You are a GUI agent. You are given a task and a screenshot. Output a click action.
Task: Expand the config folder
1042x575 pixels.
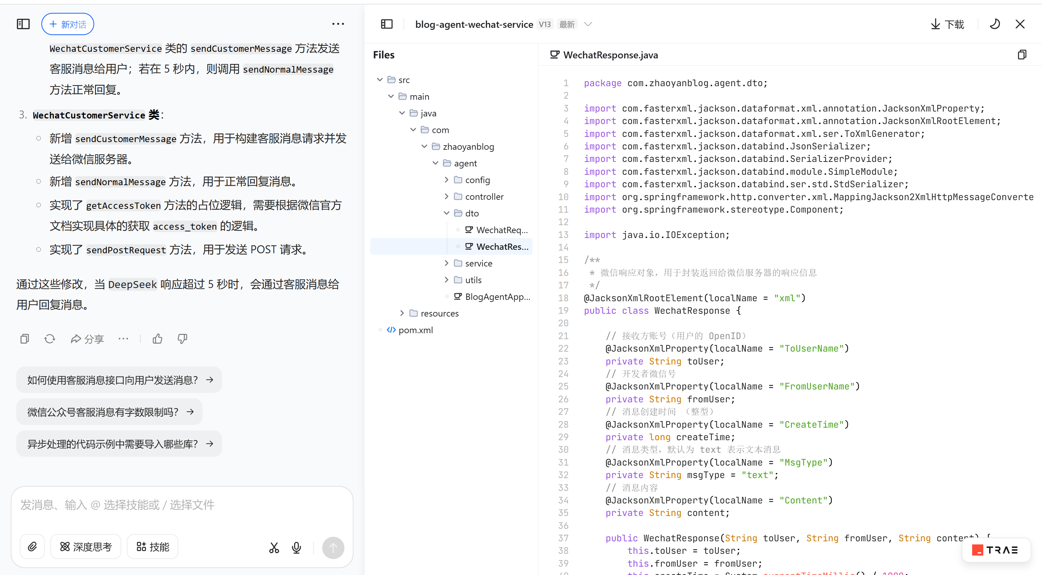coord(447,180)
